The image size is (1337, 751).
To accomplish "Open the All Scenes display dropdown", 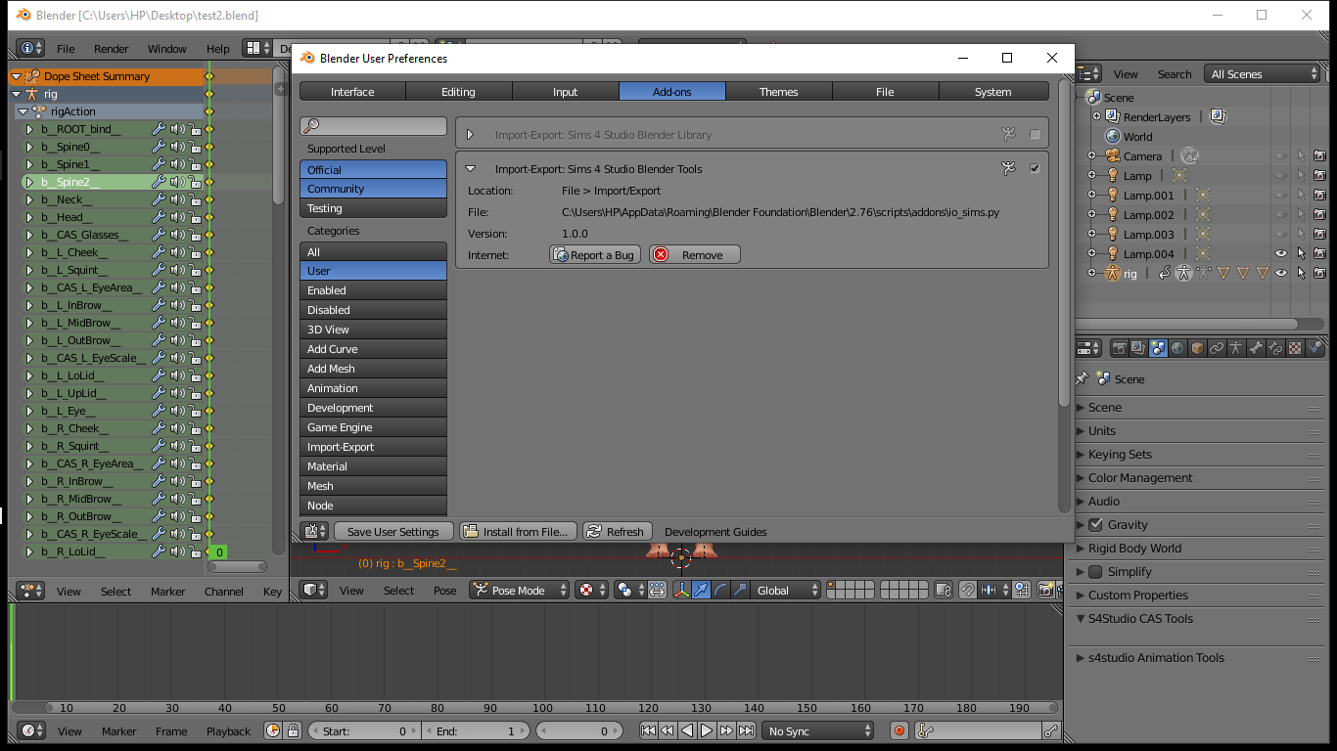I will click(x=1264, y=74).
